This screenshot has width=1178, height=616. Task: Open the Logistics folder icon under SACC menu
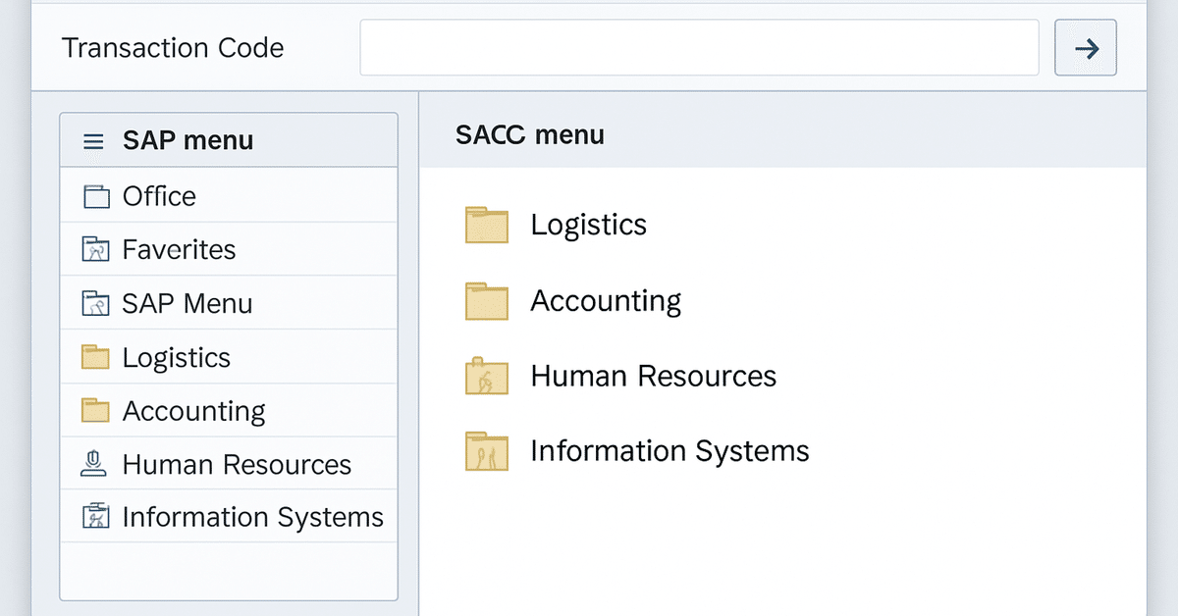click(x=485, y=225)
